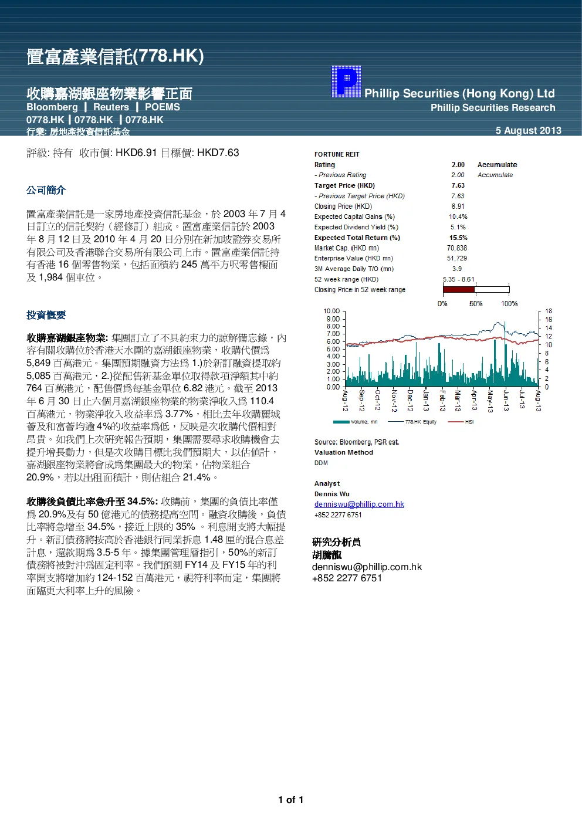Click 'Phillip Securities (Hong Kong) Ltd' heading
The height and width of the screenshot is (823, 582).
tap(459, 93)
